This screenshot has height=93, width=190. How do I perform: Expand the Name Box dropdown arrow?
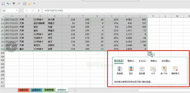pos(17,11)
